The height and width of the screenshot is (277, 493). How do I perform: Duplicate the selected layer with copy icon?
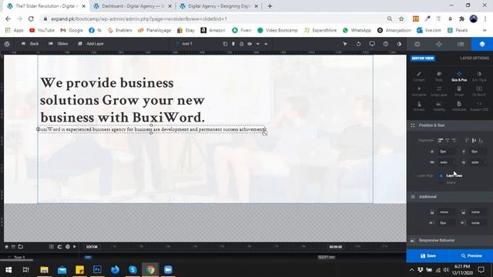225,44
